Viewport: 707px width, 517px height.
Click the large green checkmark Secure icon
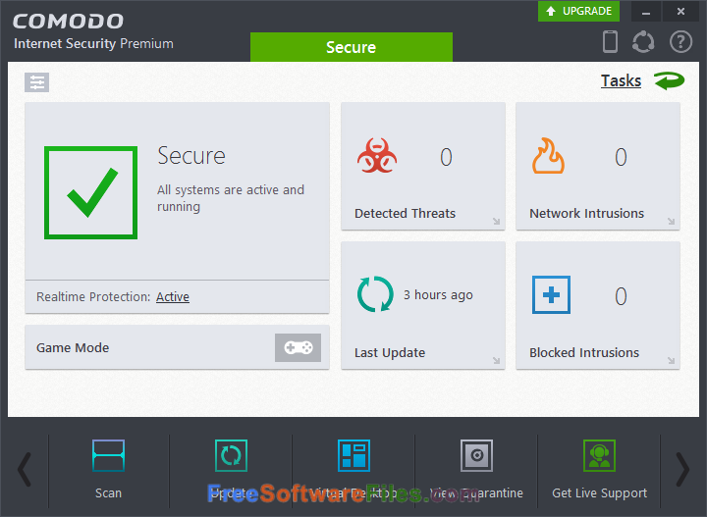click(x=90, y=192)
